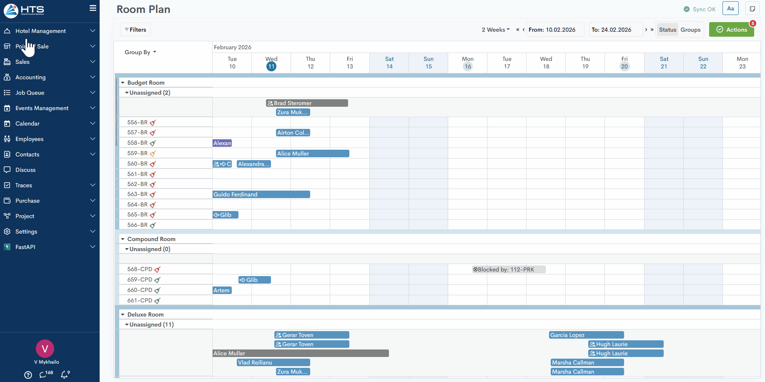Click the sticky note icon at top right

[x=752, y=9]
